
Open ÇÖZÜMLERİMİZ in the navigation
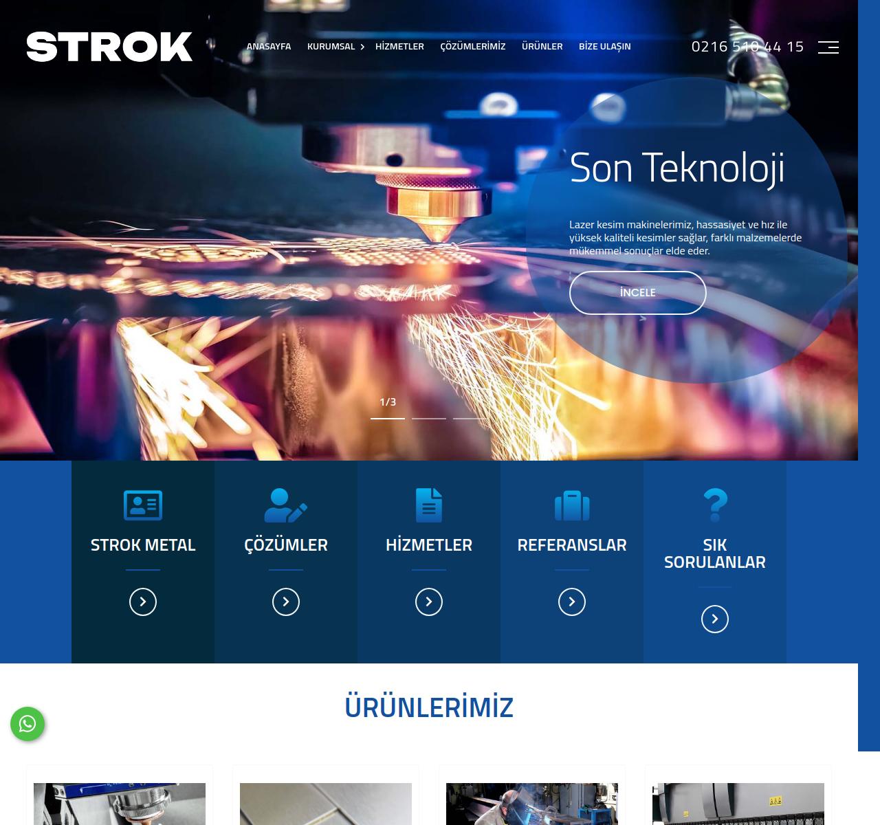(473, 46)
